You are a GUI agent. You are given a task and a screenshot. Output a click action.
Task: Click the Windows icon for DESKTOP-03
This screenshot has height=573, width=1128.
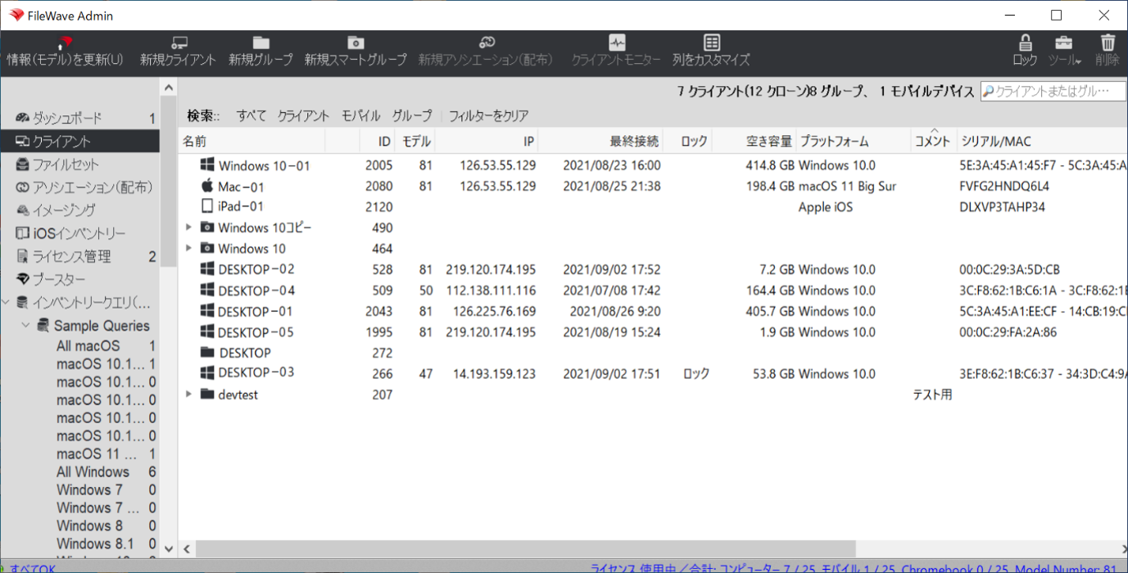[x=207, y=372]
